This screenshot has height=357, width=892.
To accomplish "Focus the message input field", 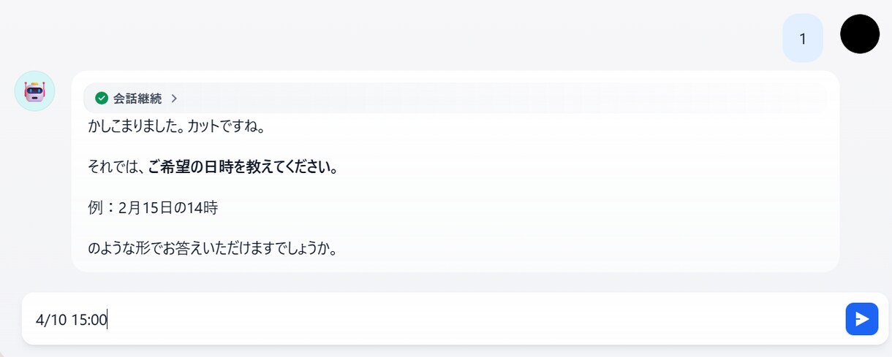I will 433,319.
